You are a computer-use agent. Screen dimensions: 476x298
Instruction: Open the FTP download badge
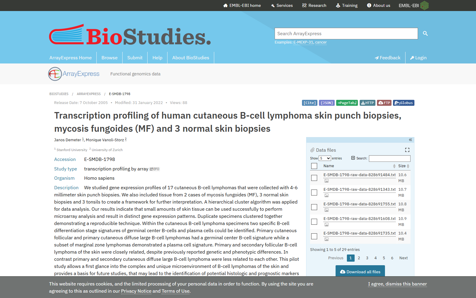click(384, 103)
